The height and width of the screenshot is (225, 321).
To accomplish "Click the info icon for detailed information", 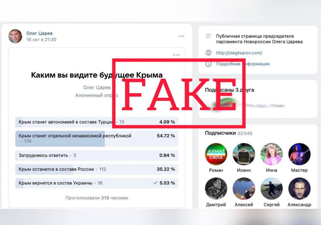I will (x=208, y=64).
